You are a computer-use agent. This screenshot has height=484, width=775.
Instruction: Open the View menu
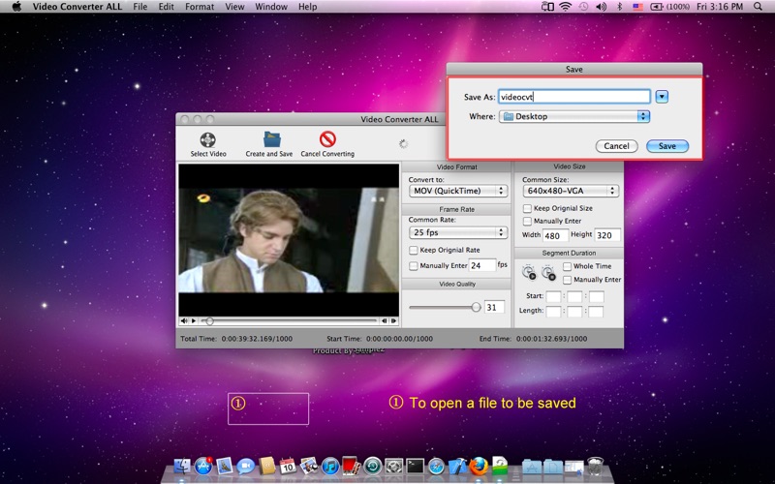(x=234, y=7)
